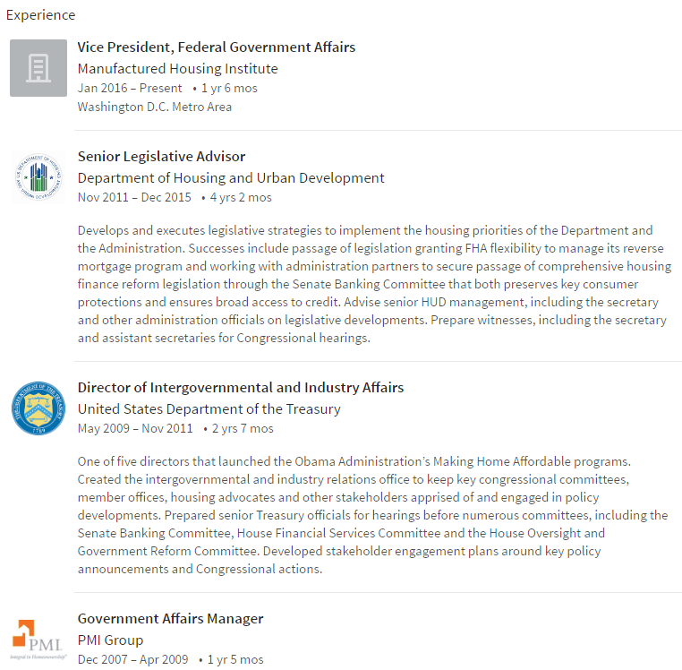Select the Senior Legislative Advisor job title
This screenshot has width=682, height=670.
[161, 156]
